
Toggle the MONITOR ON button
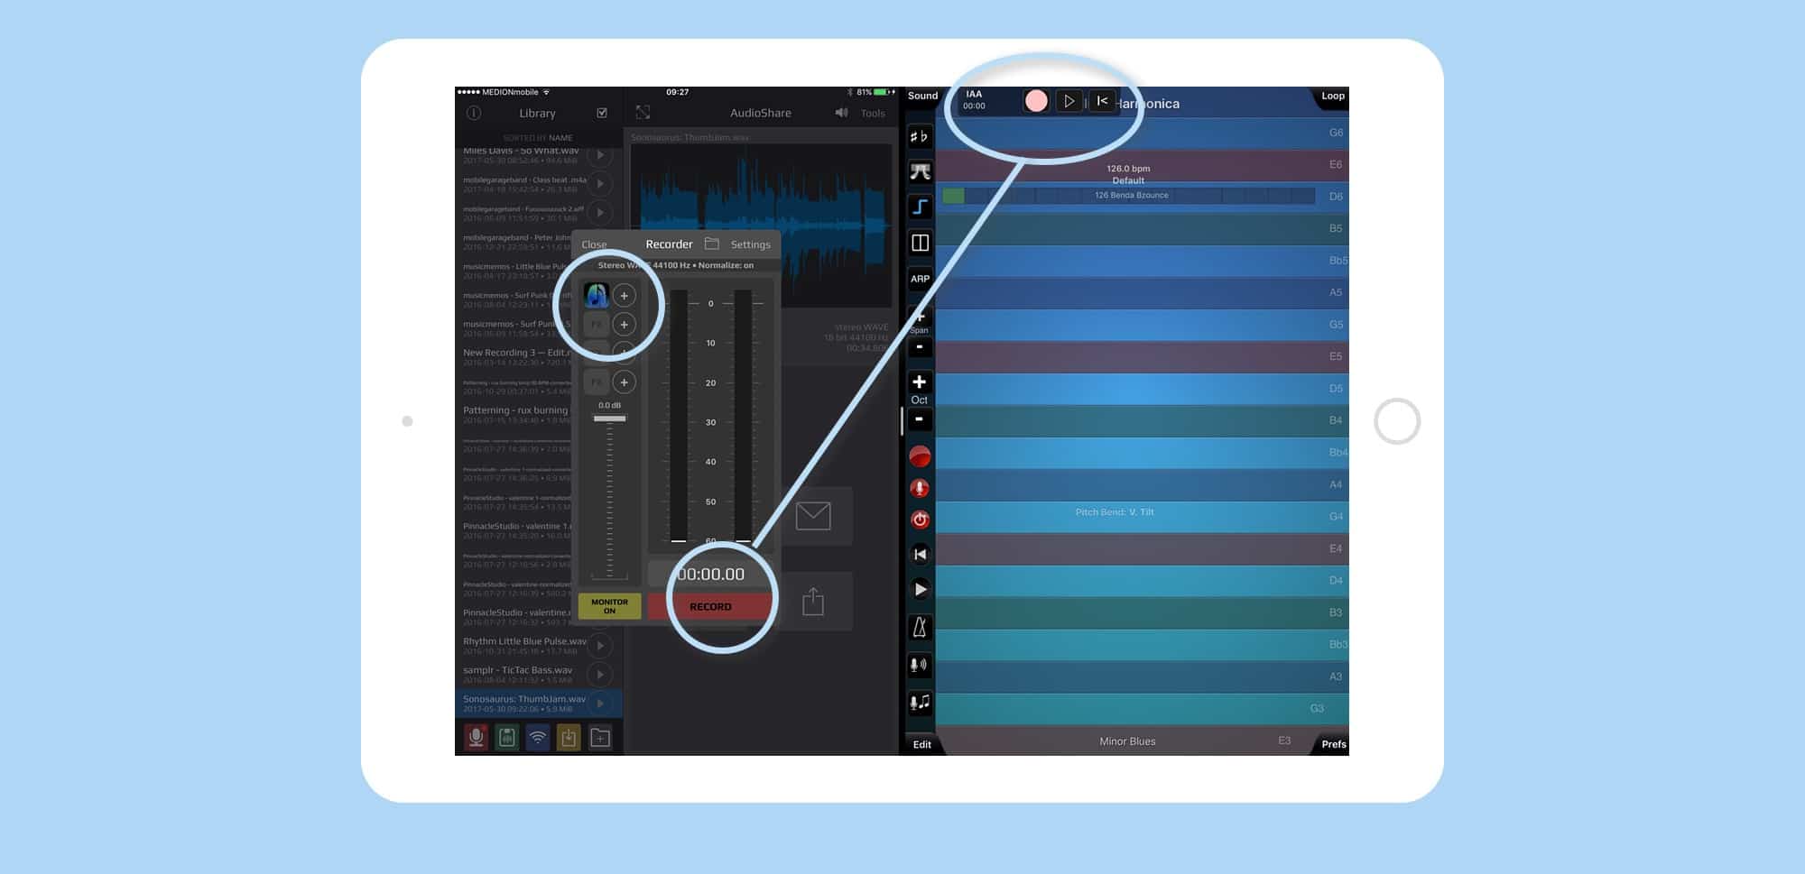point(610,606)
